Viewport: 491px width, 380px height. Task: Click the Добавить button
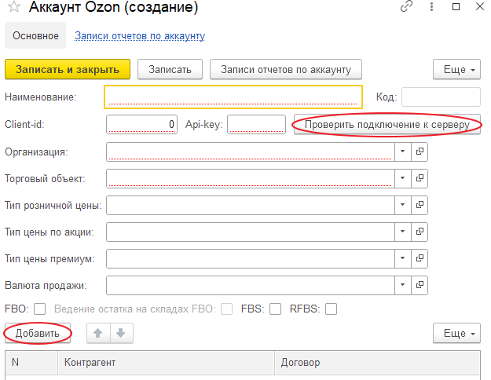[38, 334]
